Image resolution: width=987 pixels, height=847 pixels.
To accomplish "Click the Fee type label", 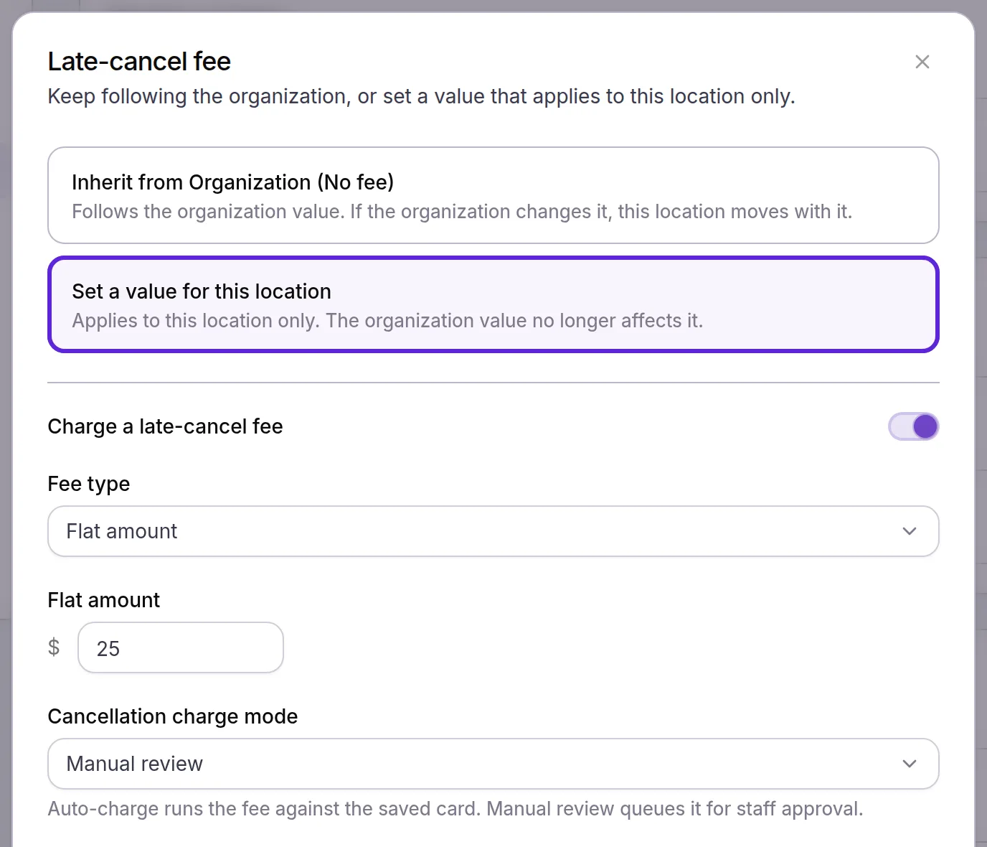I will coord(89,484).
